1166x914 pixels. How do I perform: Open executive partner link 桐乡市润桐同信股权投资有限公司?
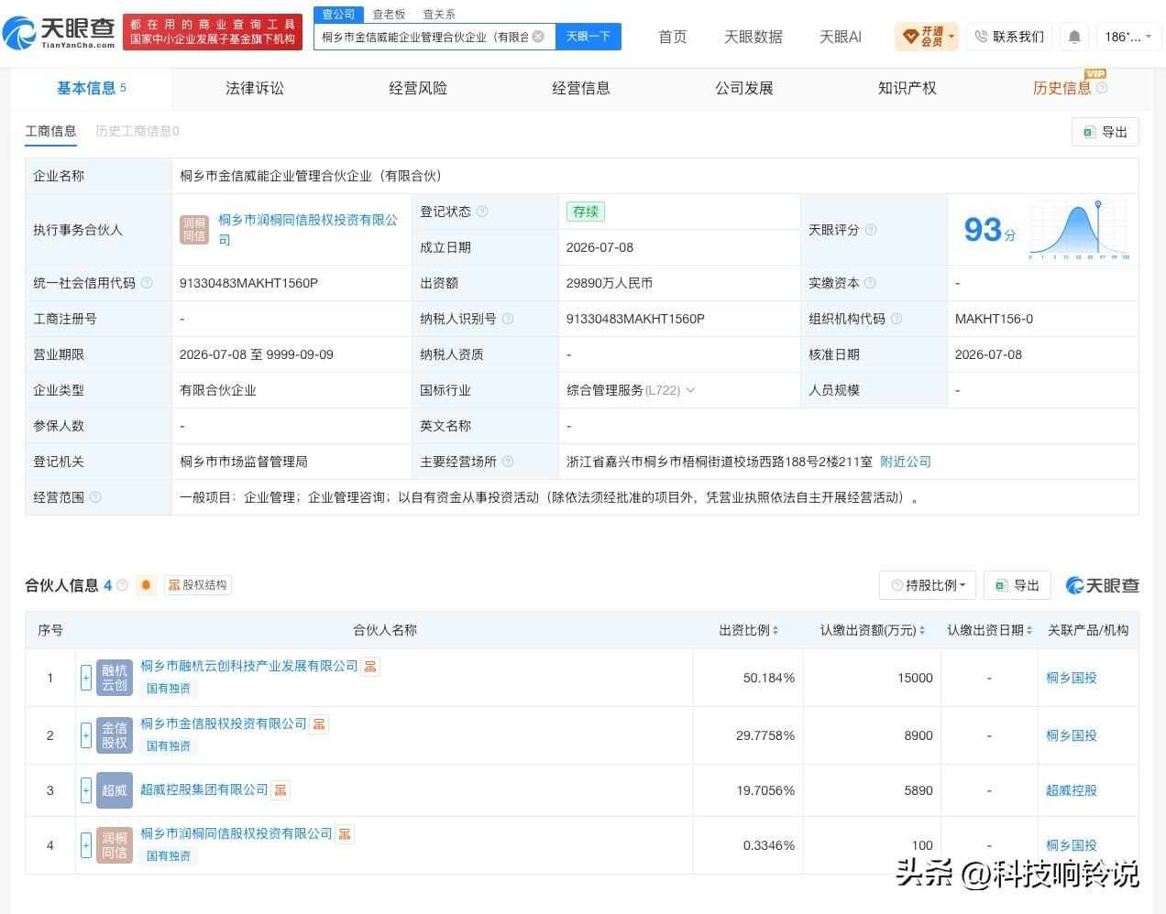click(x=308, y=230)
